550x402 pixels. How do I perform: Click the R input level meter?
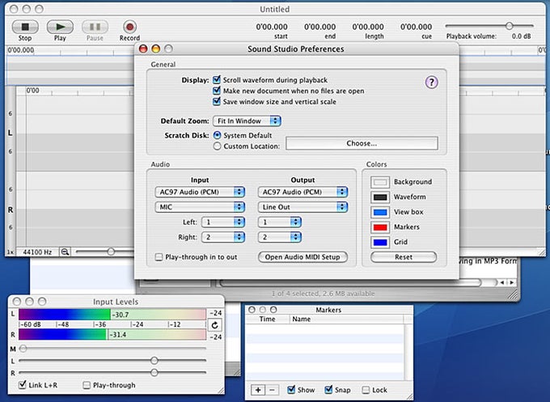tap(112, 335)
